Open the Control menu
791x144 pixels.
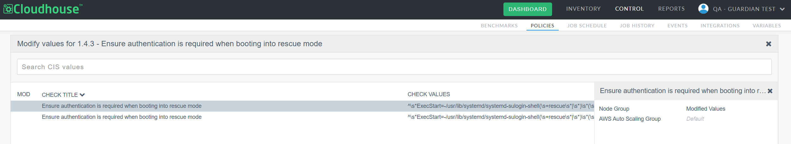[x=629, y=9]
